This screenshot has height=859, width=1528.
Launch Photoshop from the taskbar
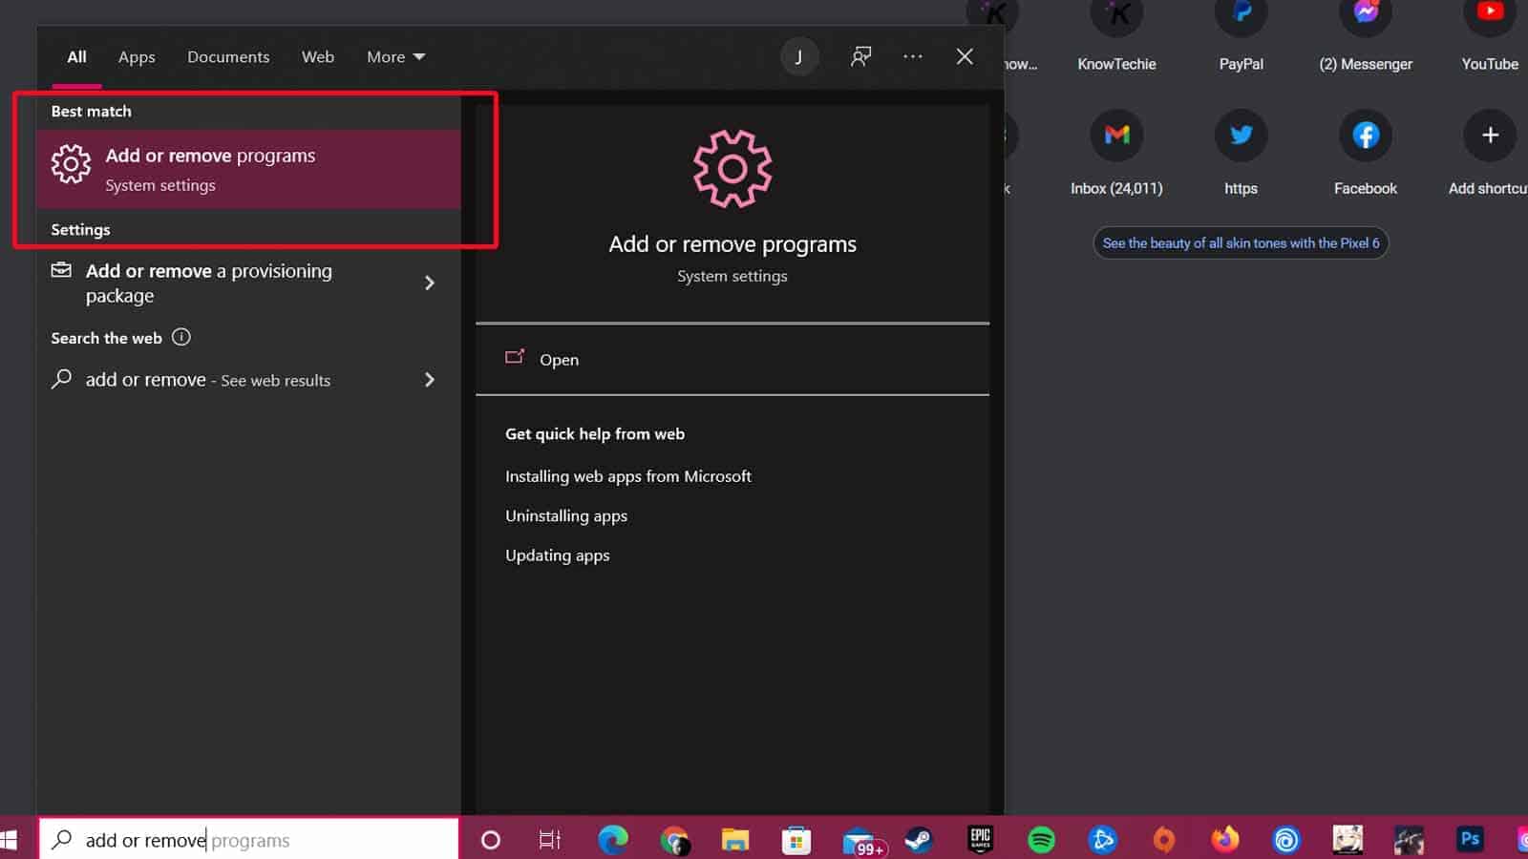pos(1469,840)
